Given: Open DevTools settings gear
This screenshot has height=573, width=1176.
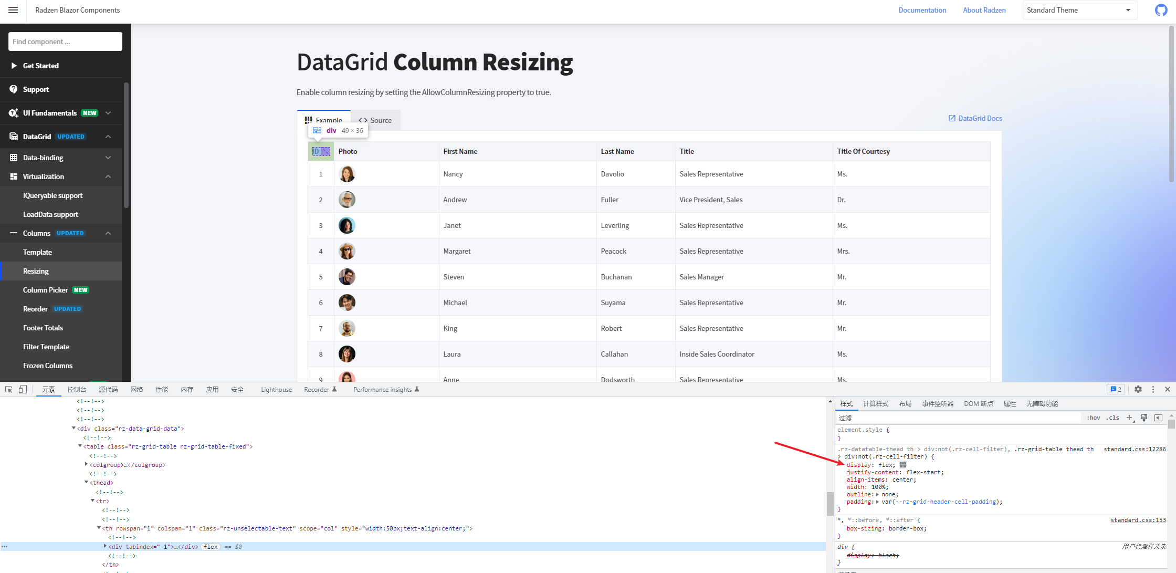Looking at the screenshot, I should [x=1138, y=389].
